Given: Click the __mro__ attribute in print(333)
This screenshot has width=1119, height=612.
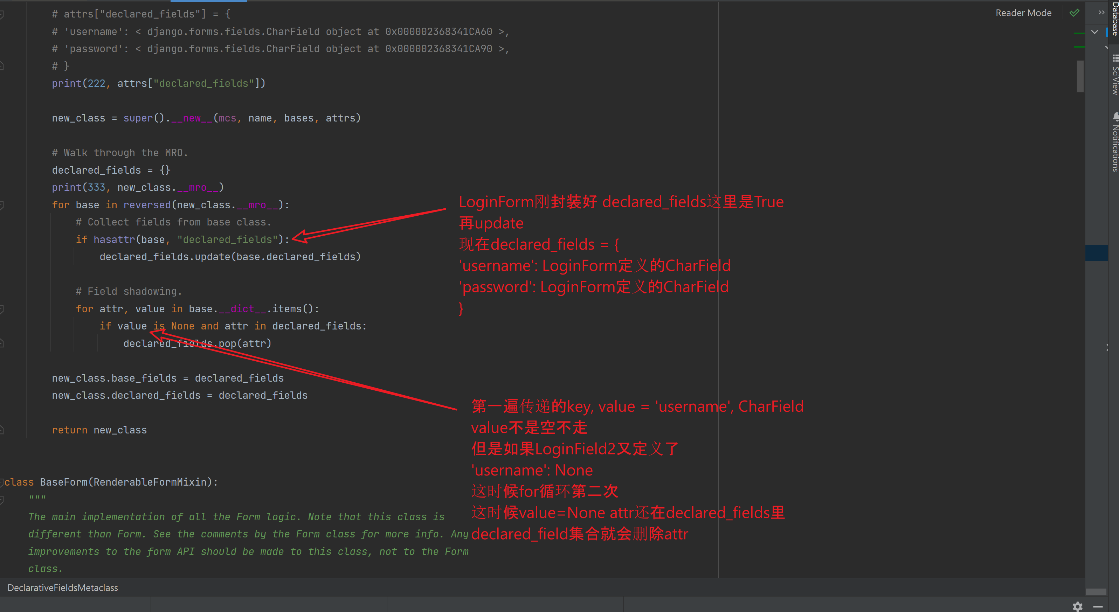Looking at the screenshot, I should [x=197, y=188].
